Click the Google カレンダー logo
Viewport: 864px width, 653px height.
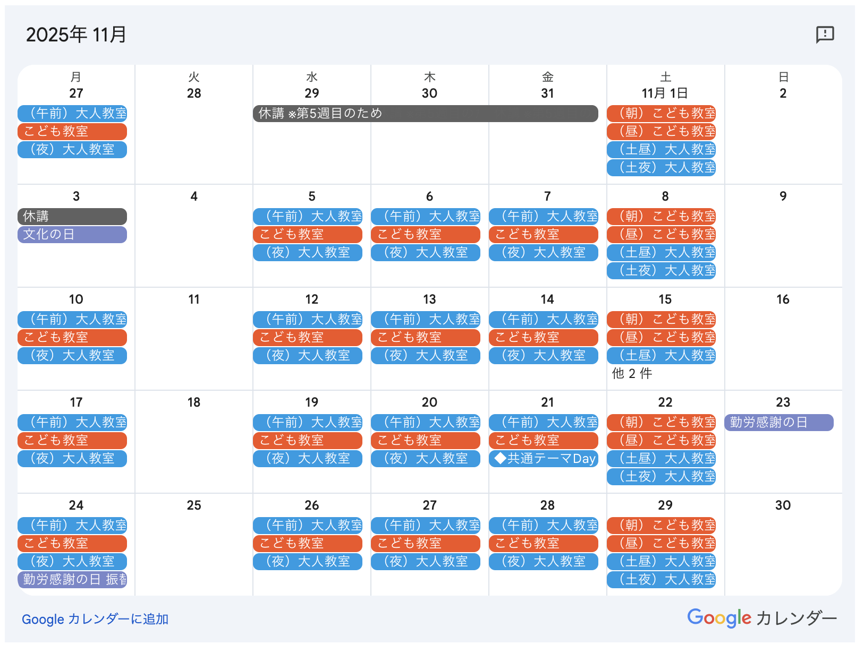[762, 618]
